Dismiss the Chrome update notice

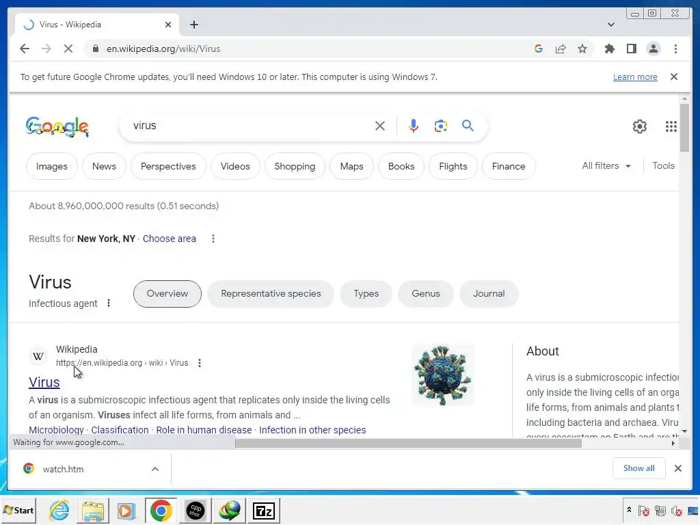(x=673, y=77)
